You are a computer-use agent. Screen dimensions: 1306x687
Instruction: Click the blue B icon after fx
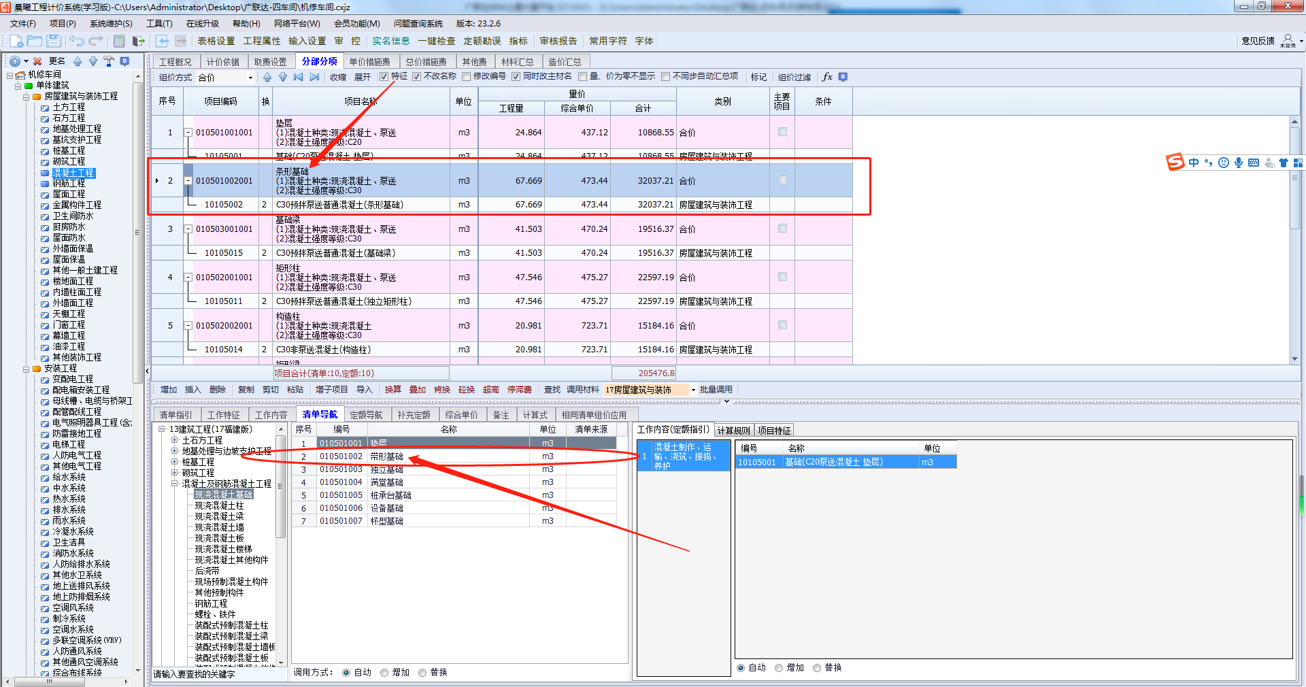[x=843, y=77]
